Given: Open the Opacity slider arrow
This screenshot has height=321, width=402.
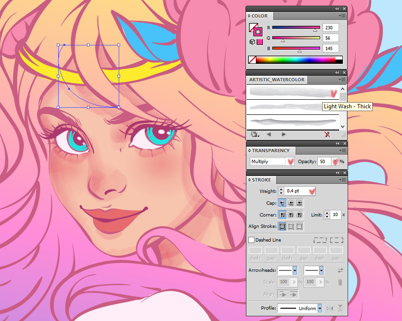Looking at the screenshot, I should pyautogui.click(x=335, y=161).
